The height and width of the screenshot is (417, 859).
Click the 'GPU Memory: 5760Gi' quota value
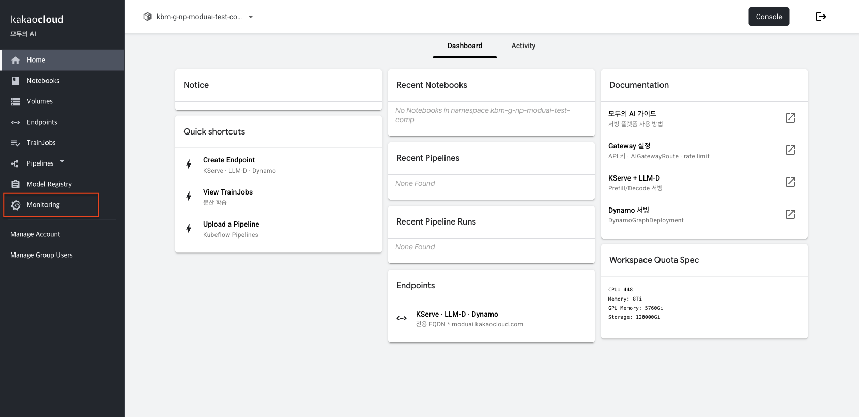(636, 308)
